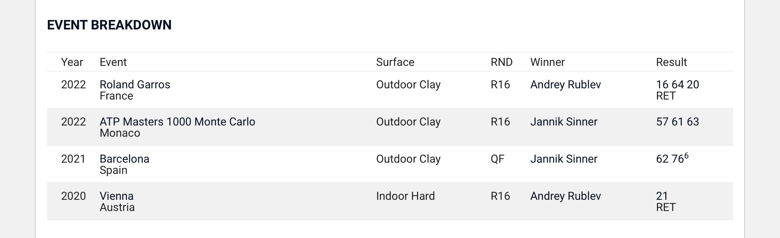The width and height of the screenshot is (780, 238).
Task: Click the 57 61 63 match result
Action: click(677, 122)
